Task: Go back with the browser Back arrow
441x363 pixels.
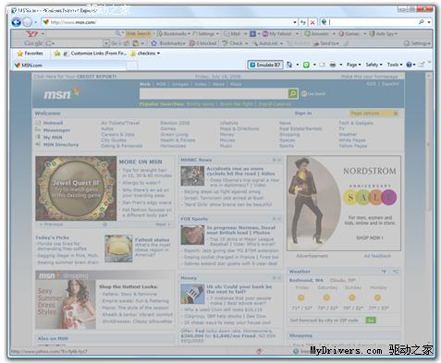Action: (17, 22)
